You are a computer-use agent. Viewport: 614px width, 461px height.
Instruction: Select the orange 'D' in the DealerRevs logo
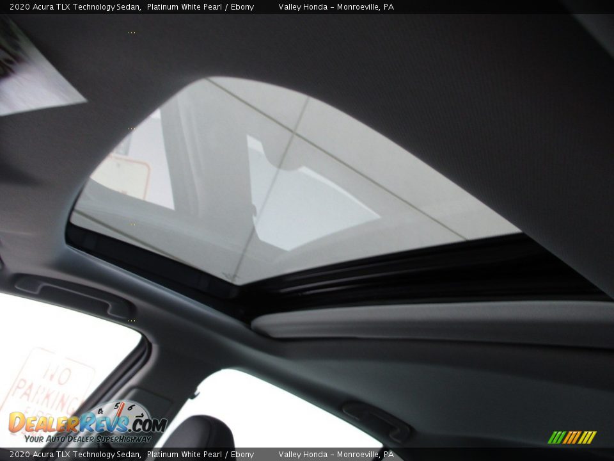(15, 423)
